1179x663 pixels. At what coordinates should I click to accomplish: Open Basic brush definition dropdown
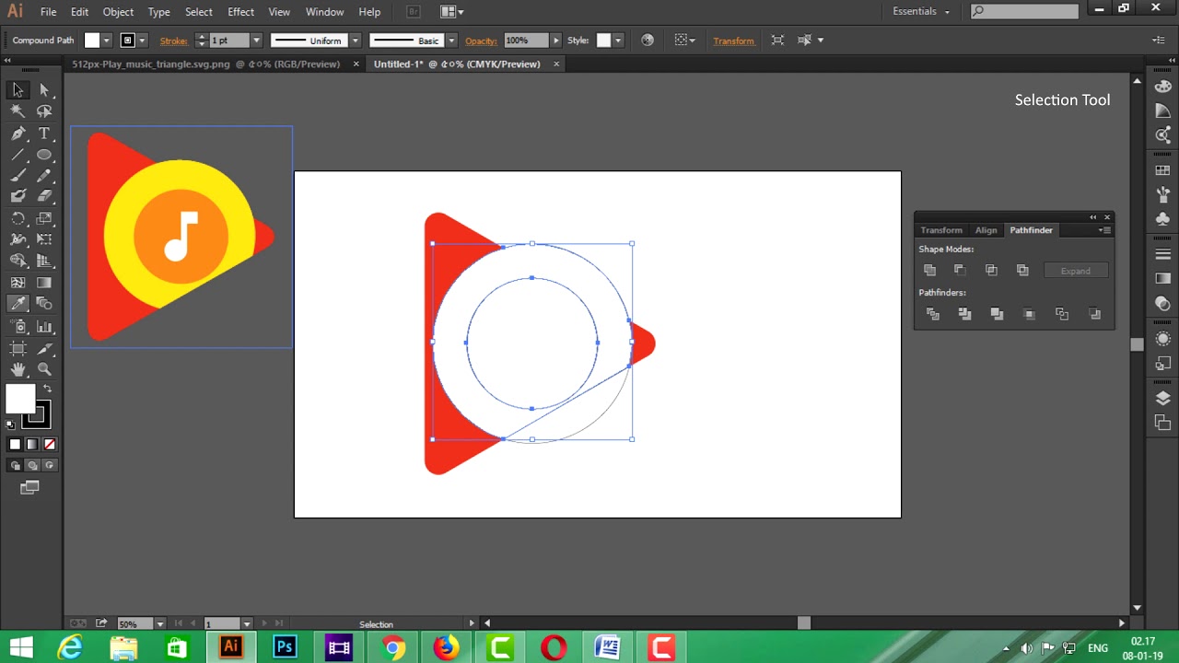(x=451, y=41)
